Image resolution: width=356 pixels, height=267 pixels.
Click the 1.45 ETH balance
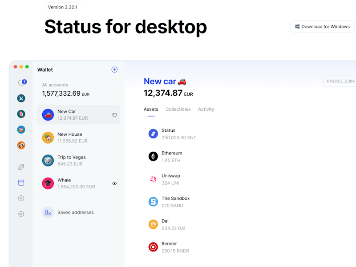coord(171,160)
